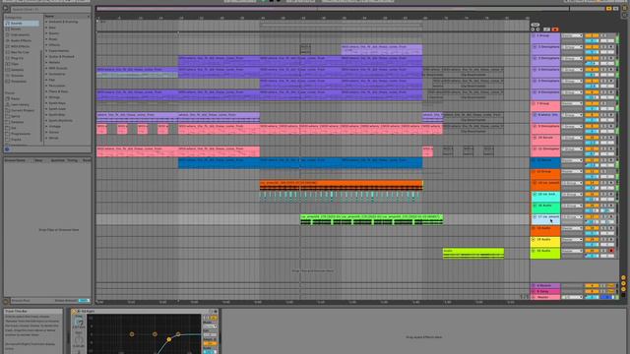Open the Max for Live category
Screen dimensions: 630x354
click(20, 52)
